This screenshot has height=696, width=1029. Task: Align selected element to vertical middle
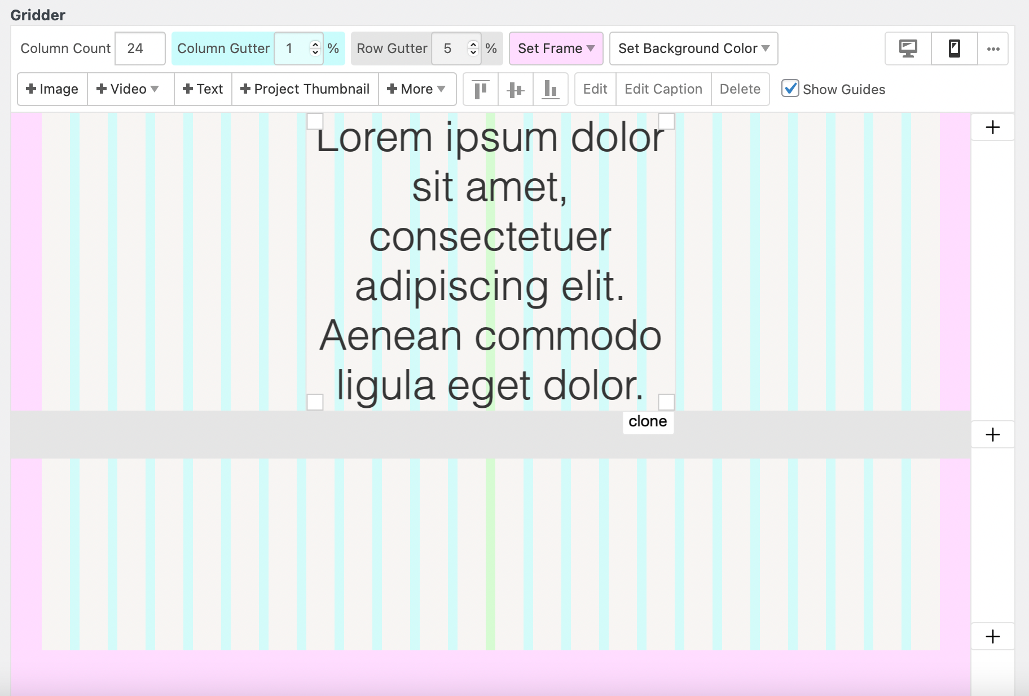click(515, 89)
